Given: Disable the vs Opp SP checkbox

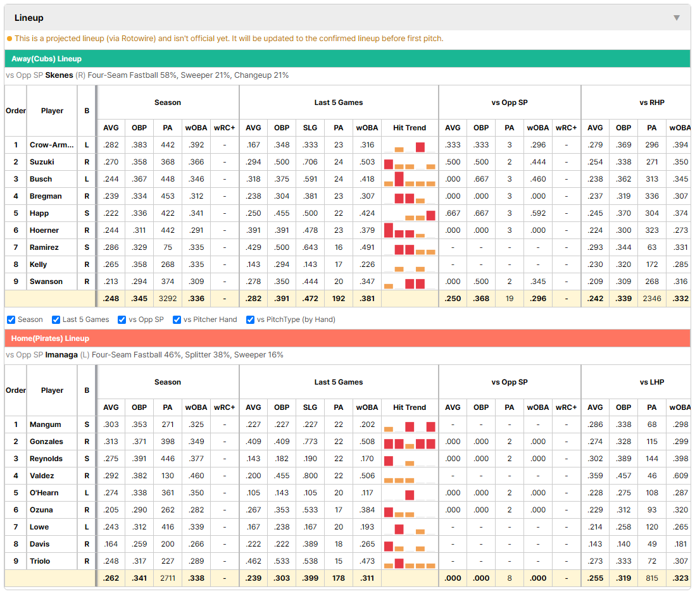Looking at the screenshot, I should point(122,320).
